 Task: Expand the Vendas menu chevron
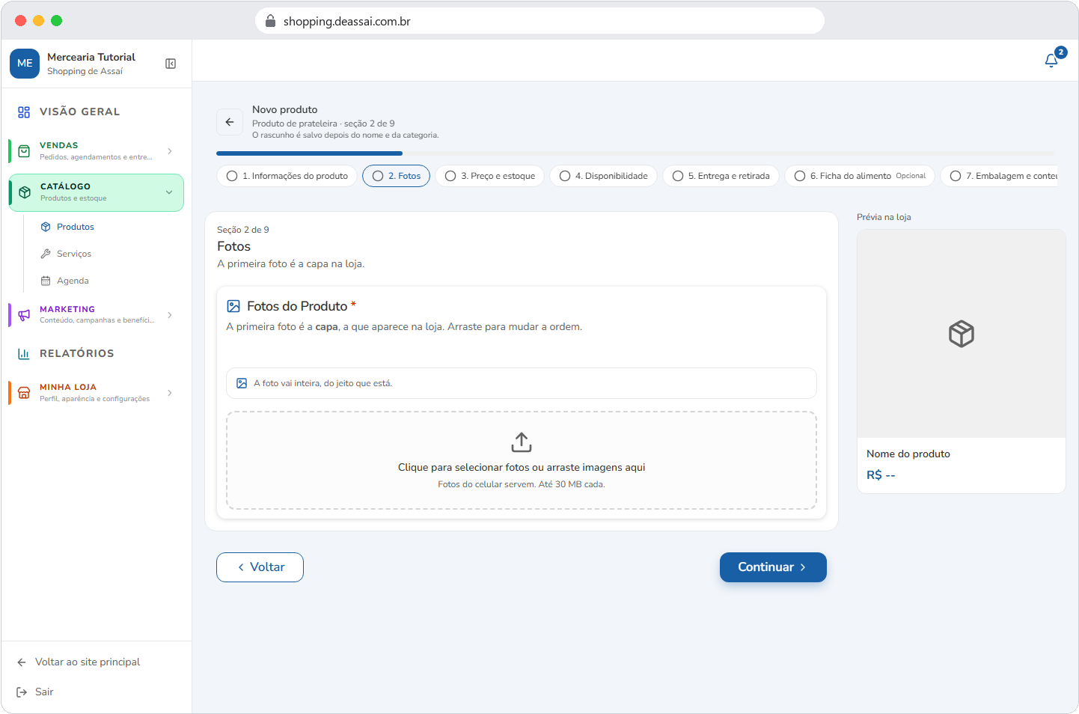170,151
